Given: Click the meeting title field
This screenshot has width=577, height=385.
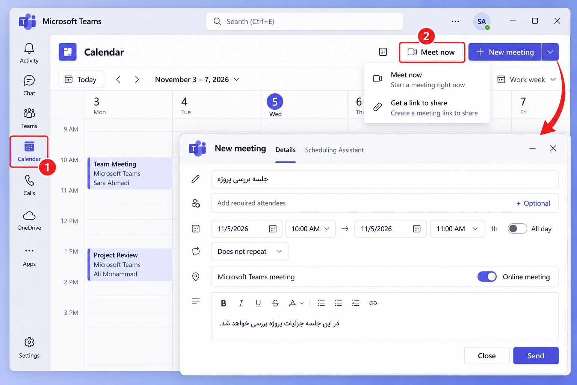Looking at the screenshot, I should click(385, 179).
